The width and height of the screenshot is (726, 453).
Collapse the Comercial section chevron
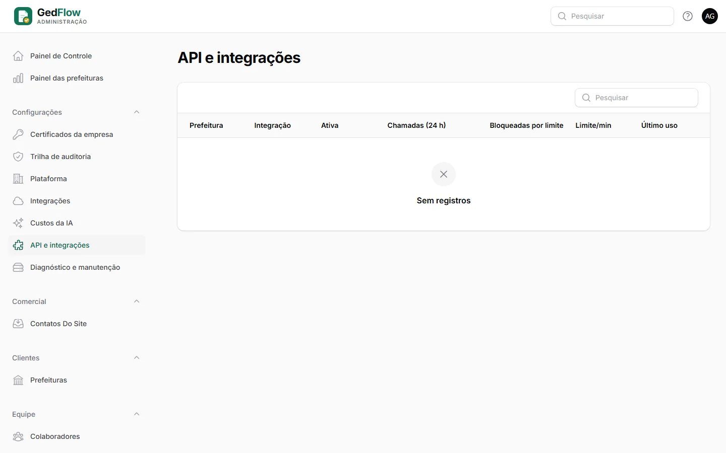point(137,301)
